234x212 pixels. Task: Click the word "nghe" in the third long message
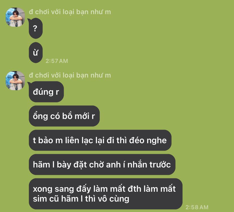point(157,141)
